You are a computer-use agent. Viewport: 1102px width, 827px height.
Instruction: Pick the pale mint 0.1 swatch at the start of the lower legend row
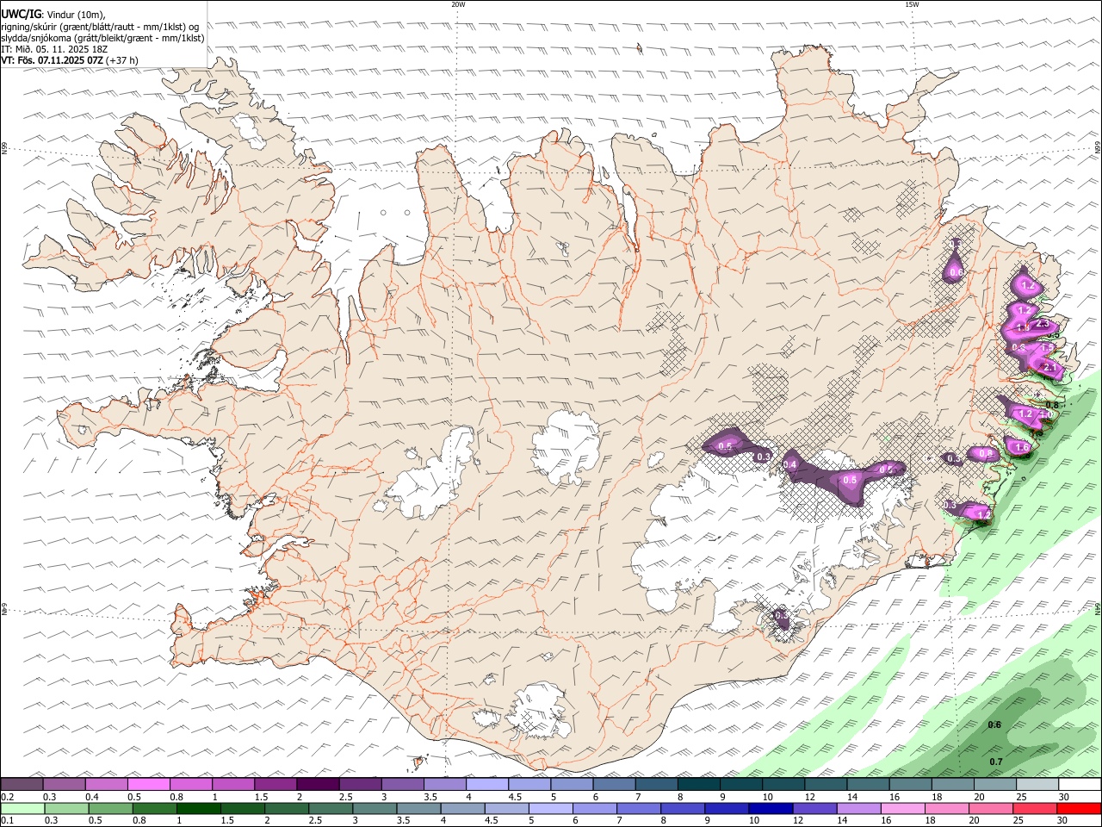coord(22,809)
